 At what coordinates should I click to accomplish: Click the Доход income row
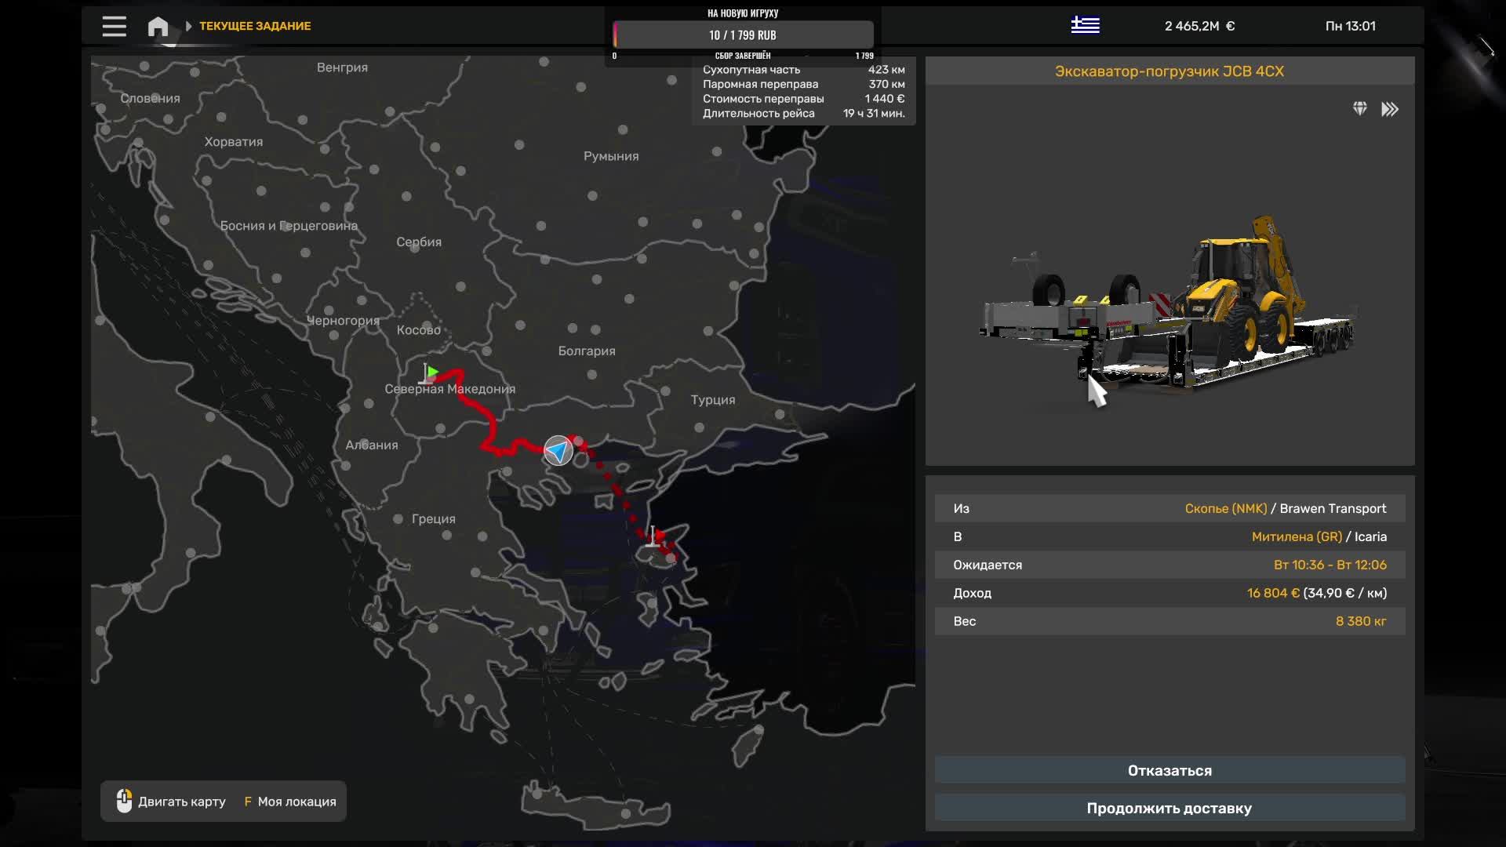1169,594
